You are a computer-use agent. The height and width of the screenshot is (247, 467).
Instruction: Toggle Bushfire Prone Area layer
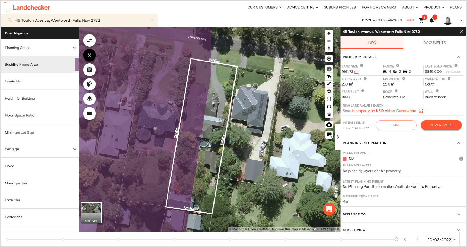tap(40, 65)
